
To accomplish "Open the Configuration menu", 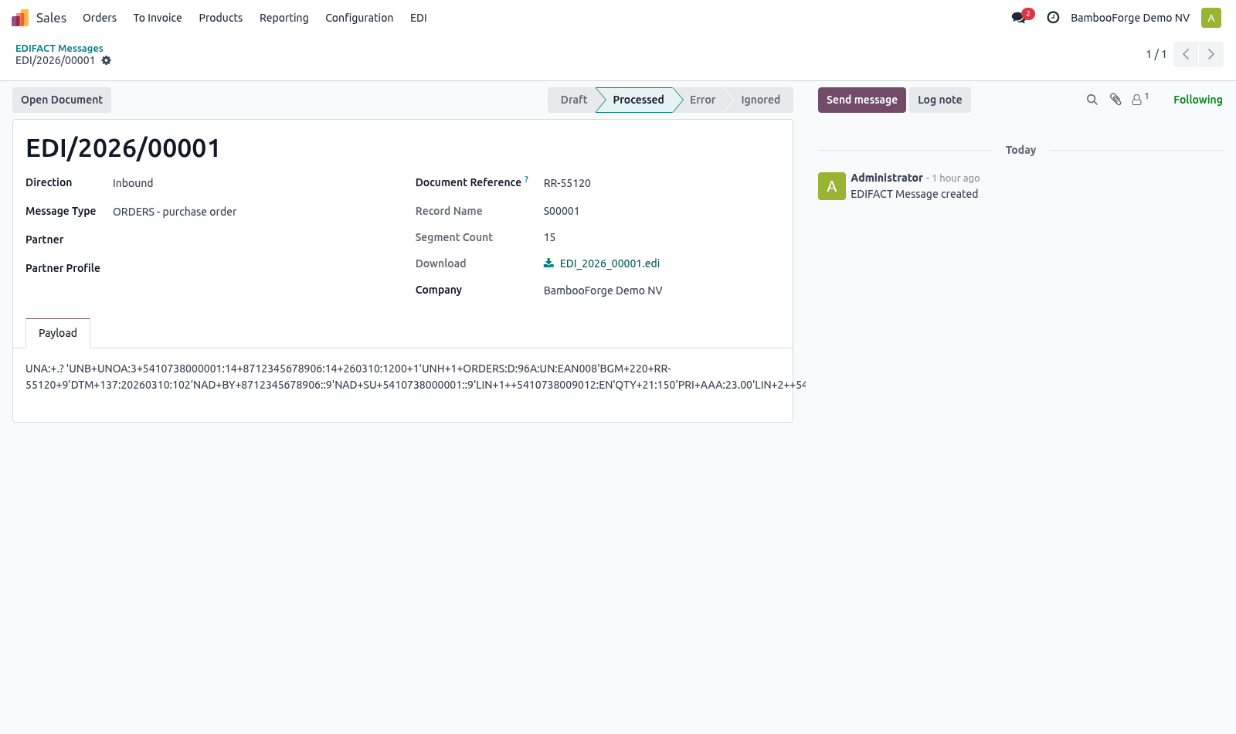I will click(x=359, y=18).
